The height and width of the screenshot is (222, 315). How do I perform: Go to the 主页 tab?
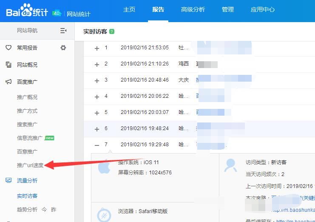tap(129, 9)
